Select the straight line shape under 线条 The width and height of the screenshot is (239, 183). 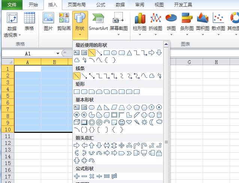[77, 76]
